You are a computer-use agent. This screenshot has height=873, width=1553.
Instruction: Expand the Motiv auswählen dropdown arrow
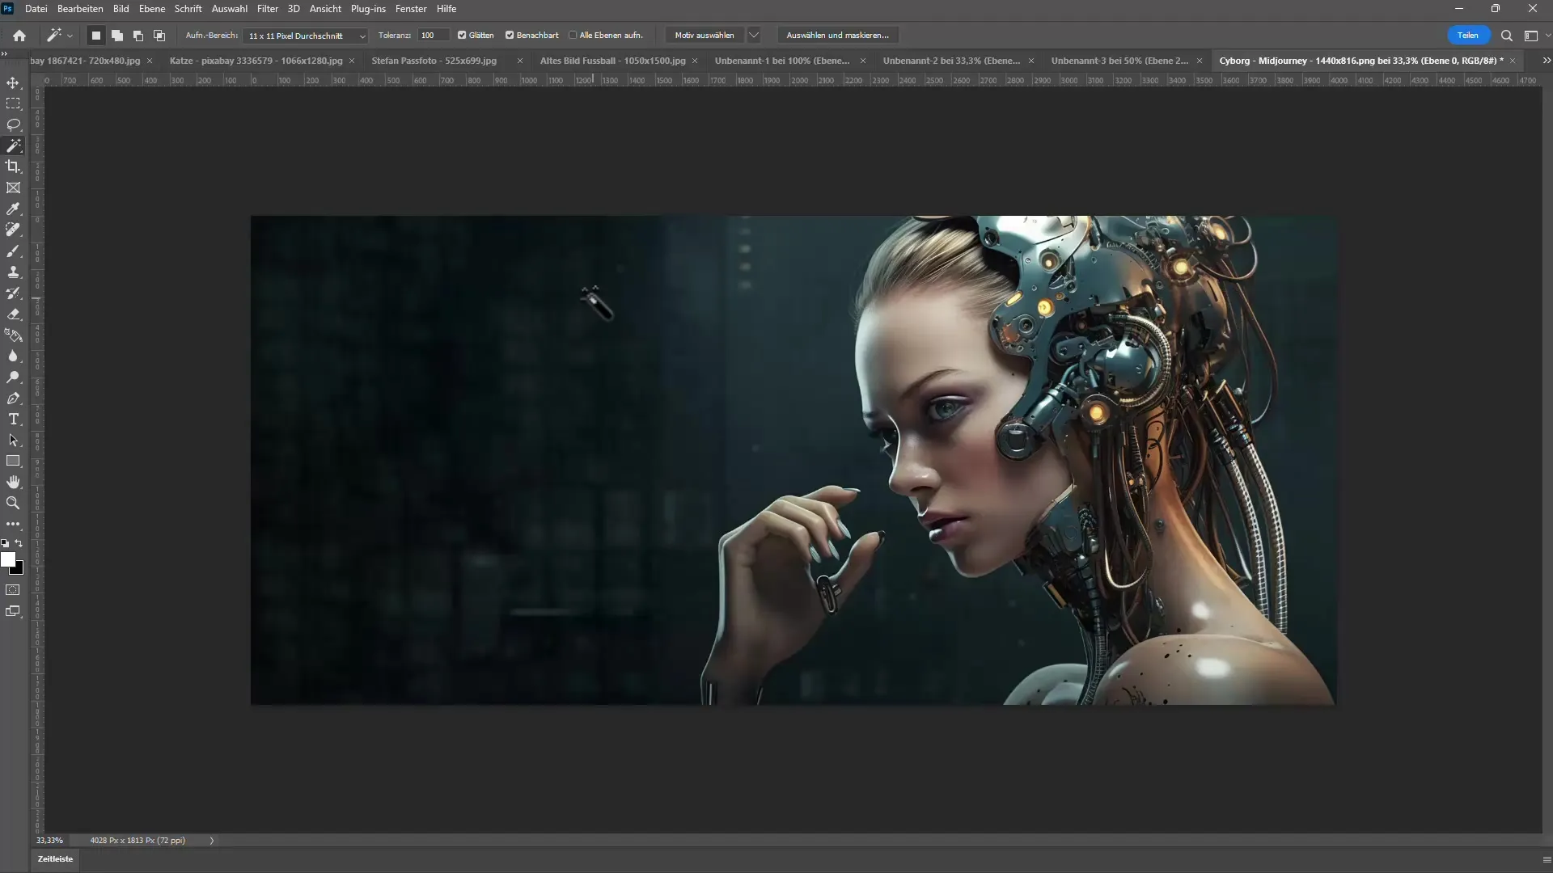pyautogui.click(x=754, y=36)
